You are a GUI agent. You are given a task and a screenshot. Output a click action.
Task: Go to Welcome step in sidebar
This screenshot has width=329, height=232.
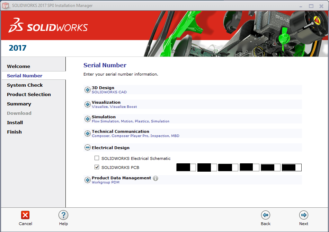(19, 66)
